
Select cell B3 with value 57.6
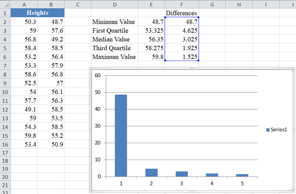[51, 30]
